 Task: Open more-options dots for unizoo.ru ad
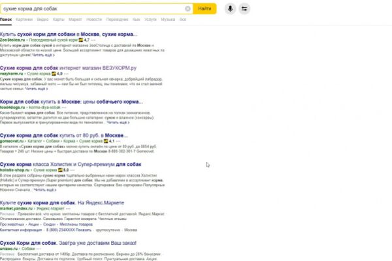tap(39, 249)
